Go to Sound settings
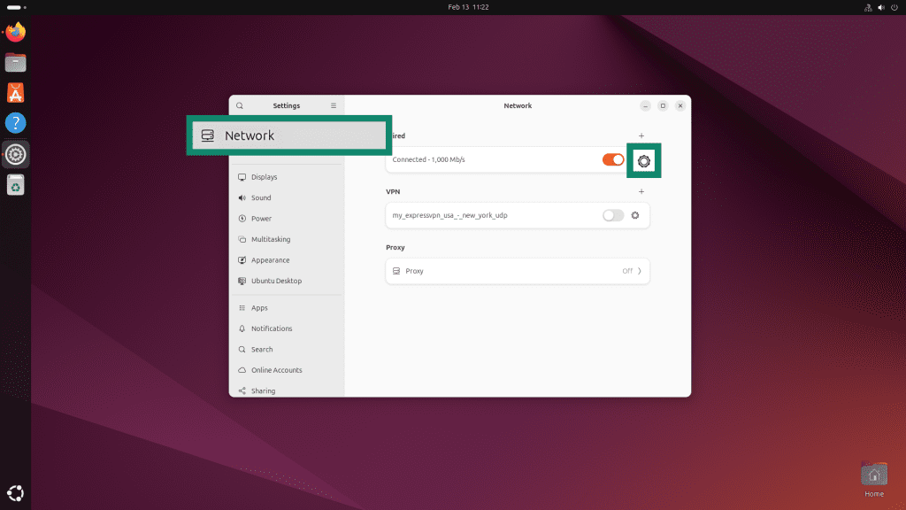The height and width of the screenshot is (510, 906). point(287,197)
